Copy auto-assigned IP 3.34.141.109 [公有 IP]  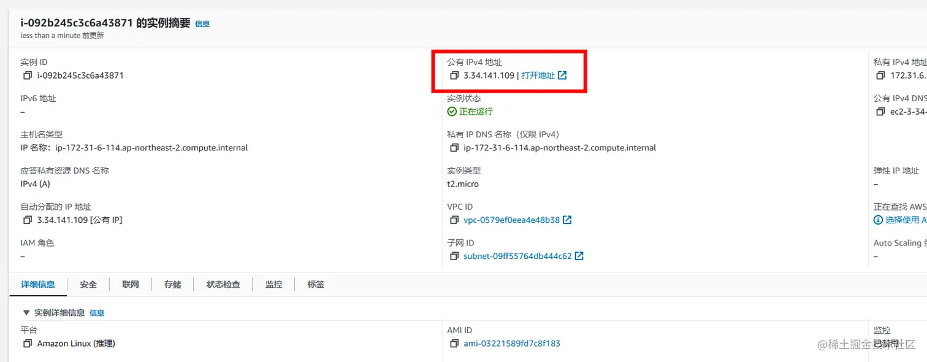click(x=28, y=220)
